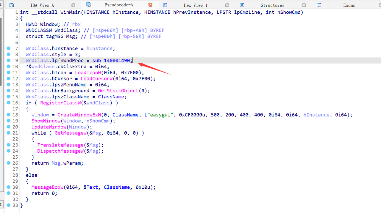The image size is (381, 213).
Task: Click the Hex View-1 tab icon
Action: (x=165, y=5)
